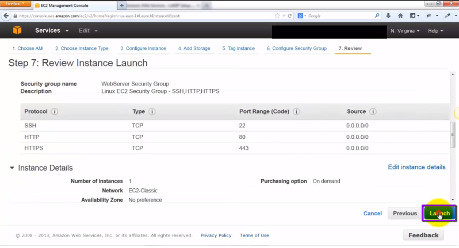Open the Edit dropdown menu
Image resolution: width=459 pixels, height=248 pixels.
pos(88,30)
